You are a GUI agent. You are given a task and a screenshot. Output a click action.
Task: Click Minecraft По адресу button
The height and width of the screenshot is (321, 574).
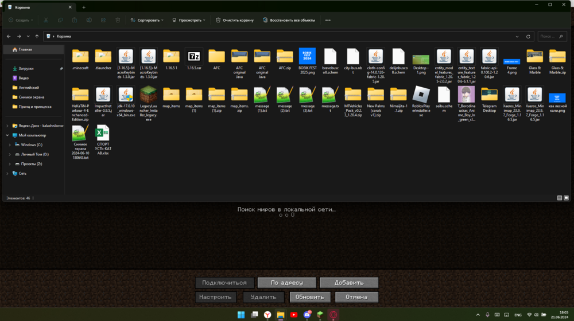(286, 283)
